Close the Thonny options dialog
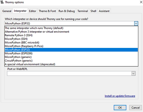 coord(141,2)
